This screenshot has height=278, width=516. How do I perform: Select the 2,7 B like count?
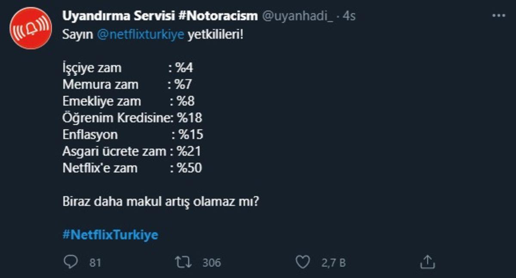tap(334, 261)
